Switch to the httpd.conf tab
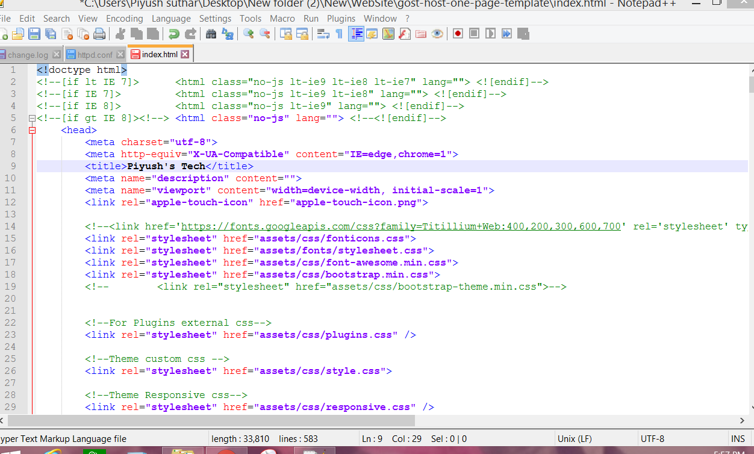Image resolution: width=754 pixels, height=454 pixels. click(95, 54)
